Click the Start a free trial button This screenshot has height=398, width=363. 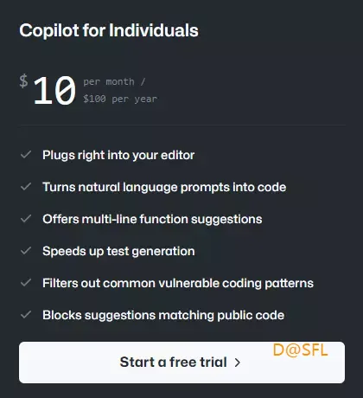[181, 363]
